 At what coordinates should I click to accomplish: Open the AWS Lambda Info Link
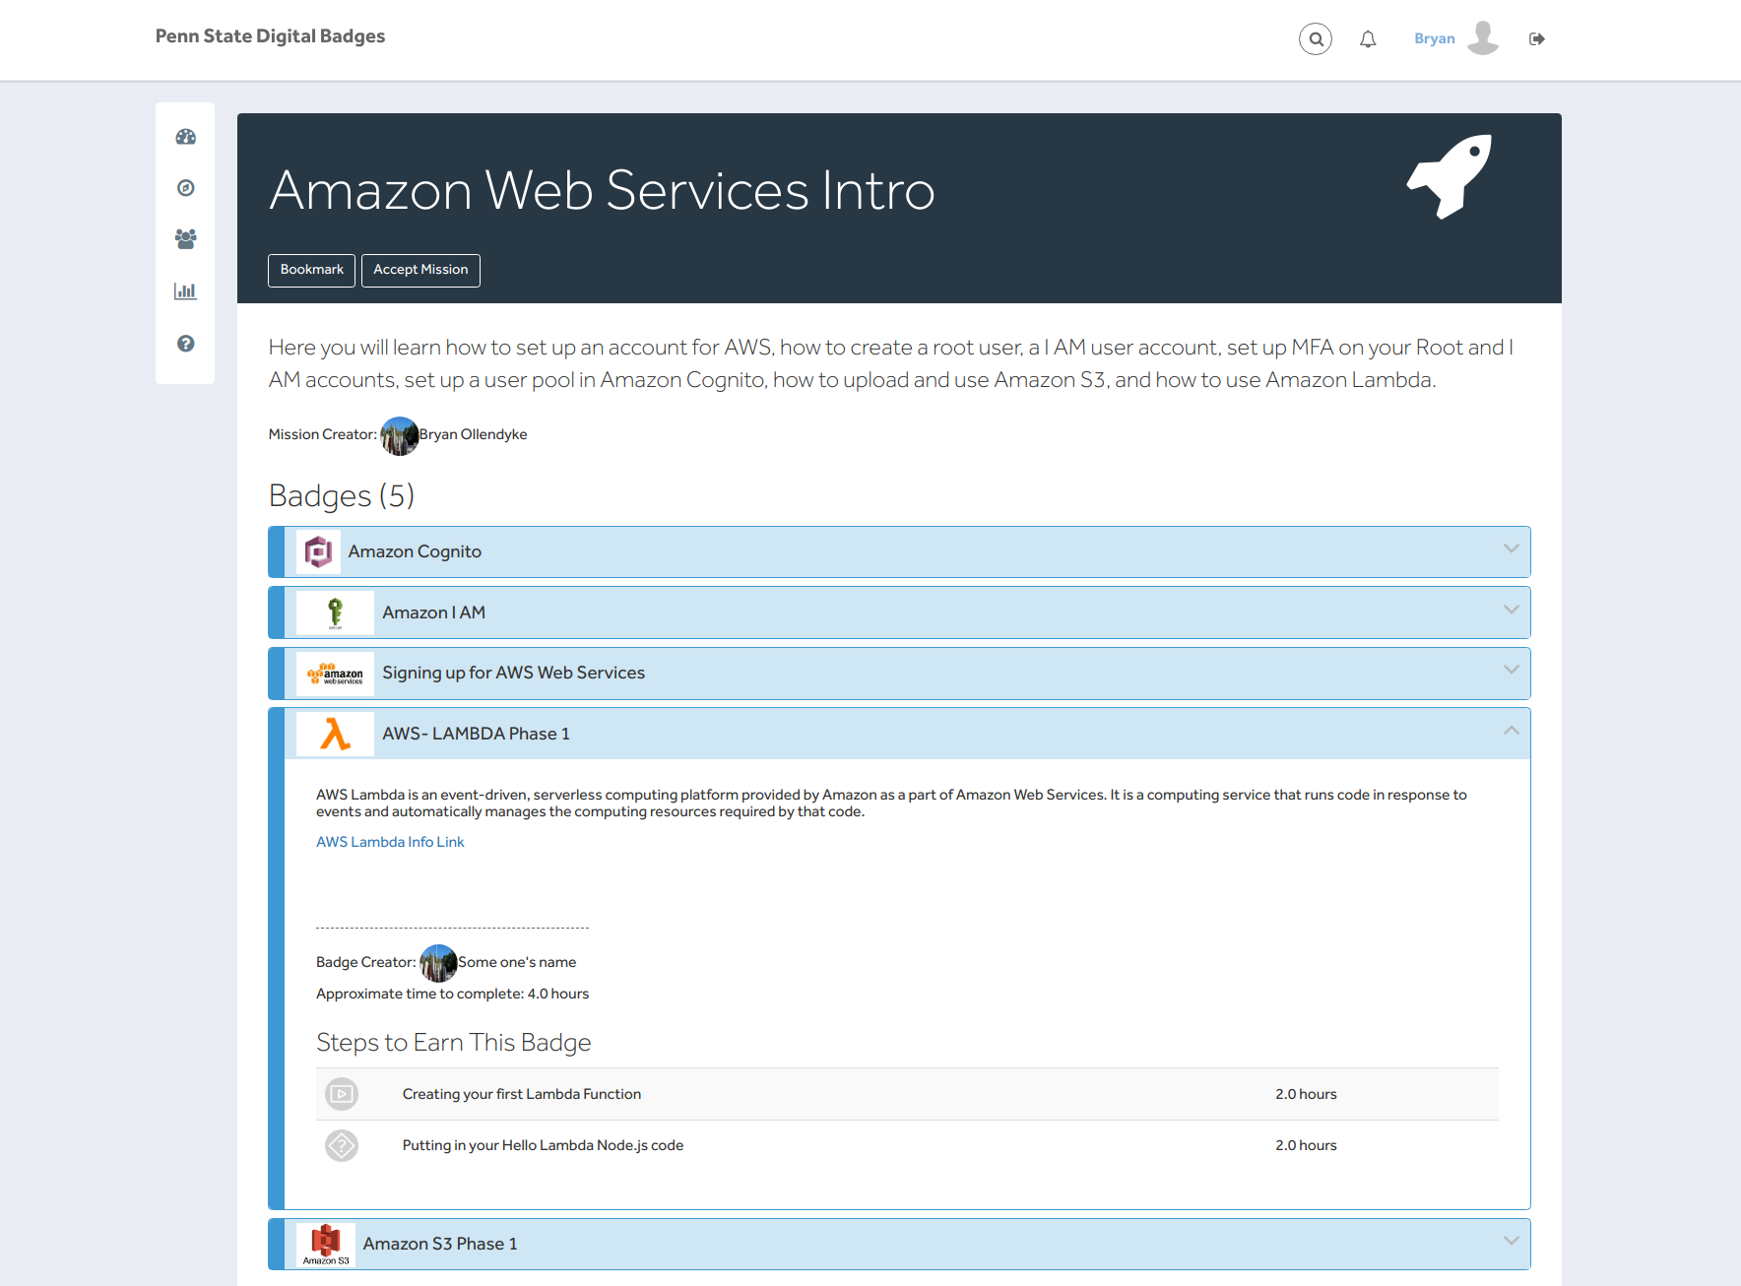click(x=390, y=842)
